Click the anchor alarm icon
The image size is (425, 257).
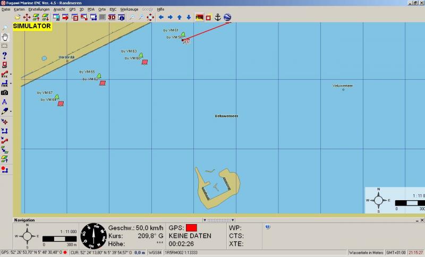217,17
